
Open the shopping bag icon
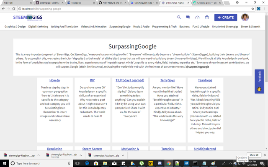(207, 17)
